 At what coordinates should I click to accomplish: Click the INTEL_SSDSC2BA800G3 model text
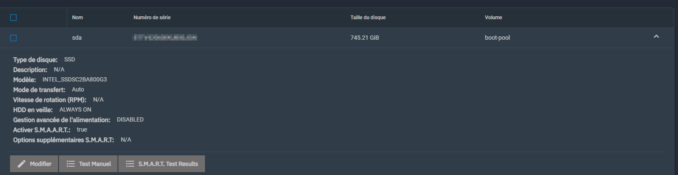pyautogui.click(x=74, y=79)
